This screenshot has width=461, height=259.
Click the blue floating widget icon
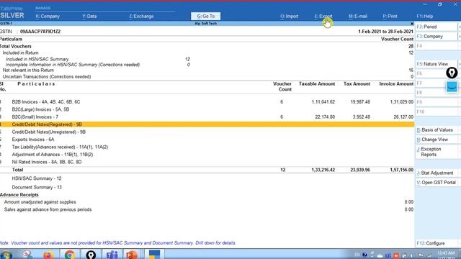[x=452, y=87]
